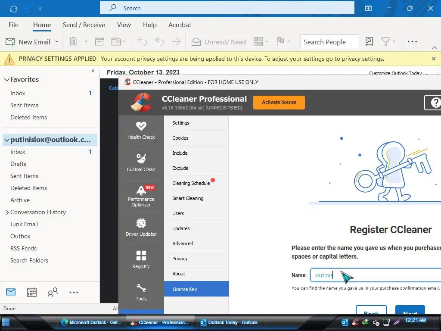Click the Forward arrow icon

[x=176, y=42]
